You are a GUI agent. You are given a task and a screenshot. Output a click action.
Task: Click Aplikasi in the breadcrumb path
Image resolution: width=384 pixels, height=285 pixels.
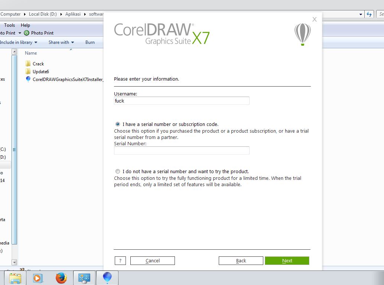point(73,14)
